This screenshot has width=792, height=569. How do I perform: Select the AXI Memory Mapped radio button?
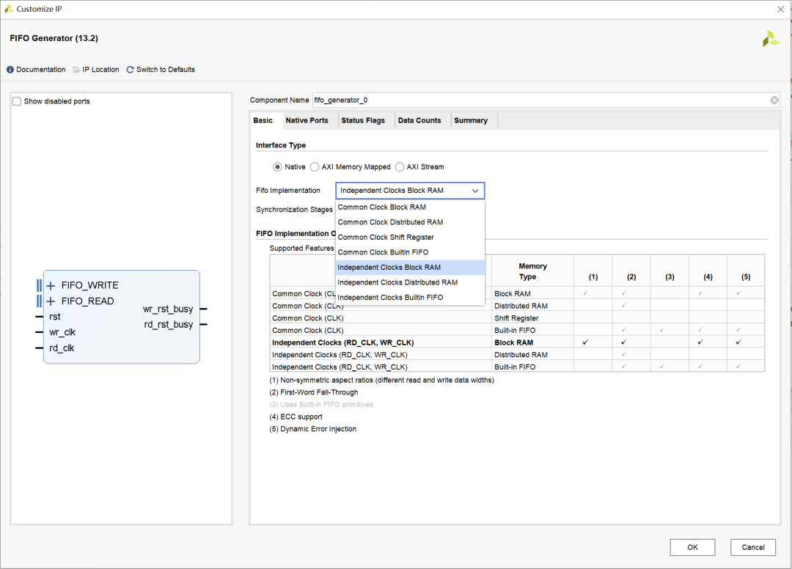pyautogui.click(x=315, y=166)
